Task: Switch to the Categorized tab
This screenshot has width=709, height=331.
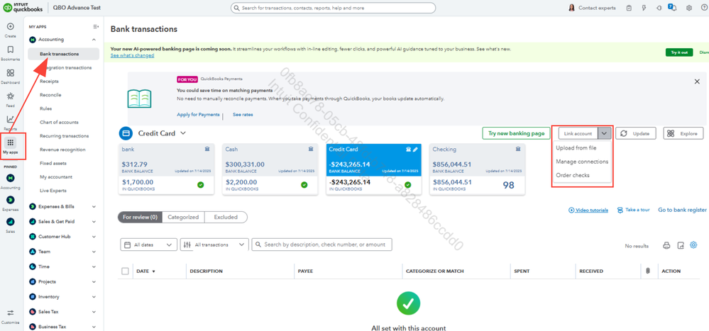Action: pyautogui.click(x=183, y=217)
